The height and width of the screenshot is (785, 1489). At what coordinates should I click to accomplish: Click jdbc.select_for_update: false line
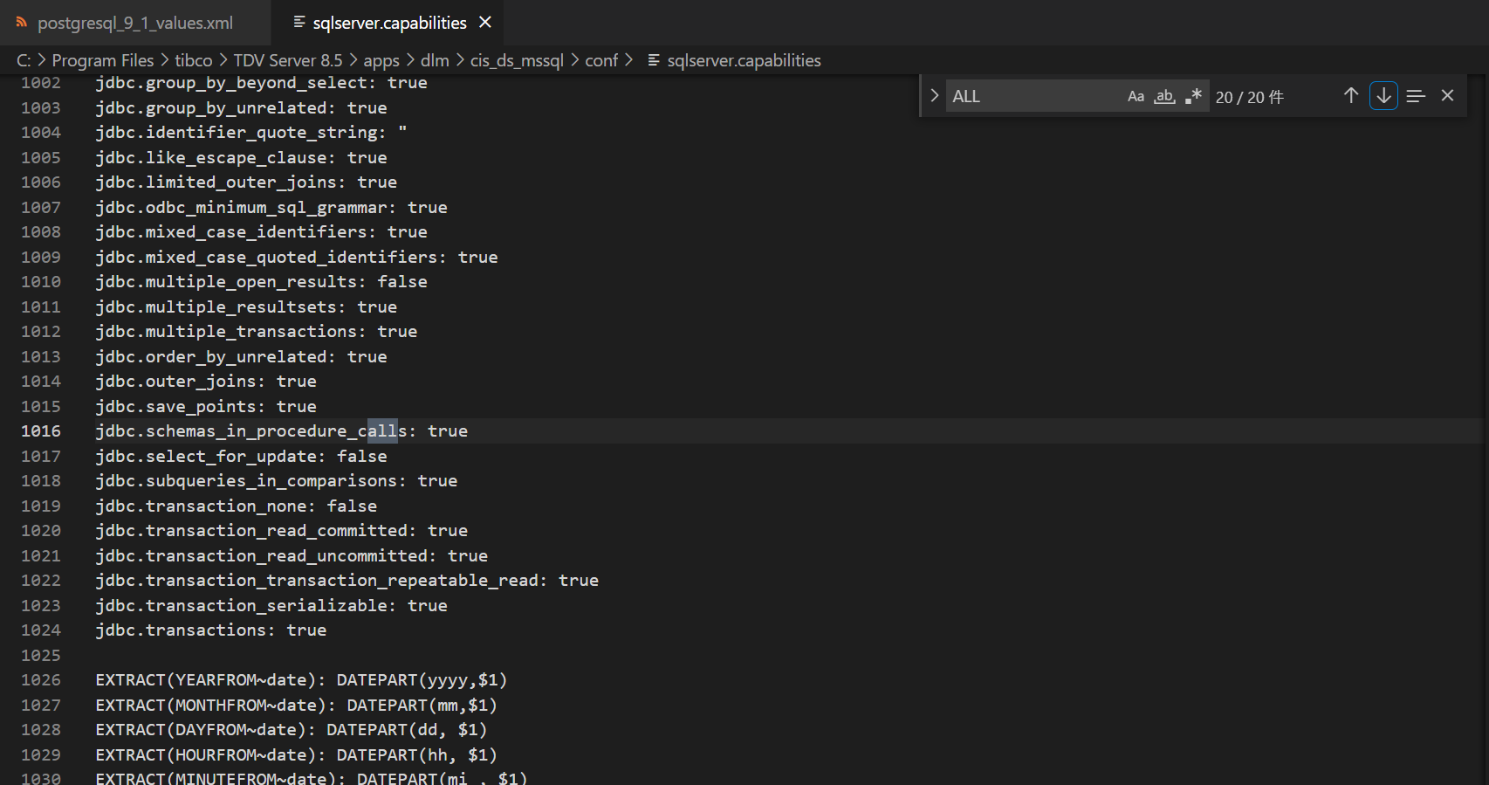click(x=242, y=457)
